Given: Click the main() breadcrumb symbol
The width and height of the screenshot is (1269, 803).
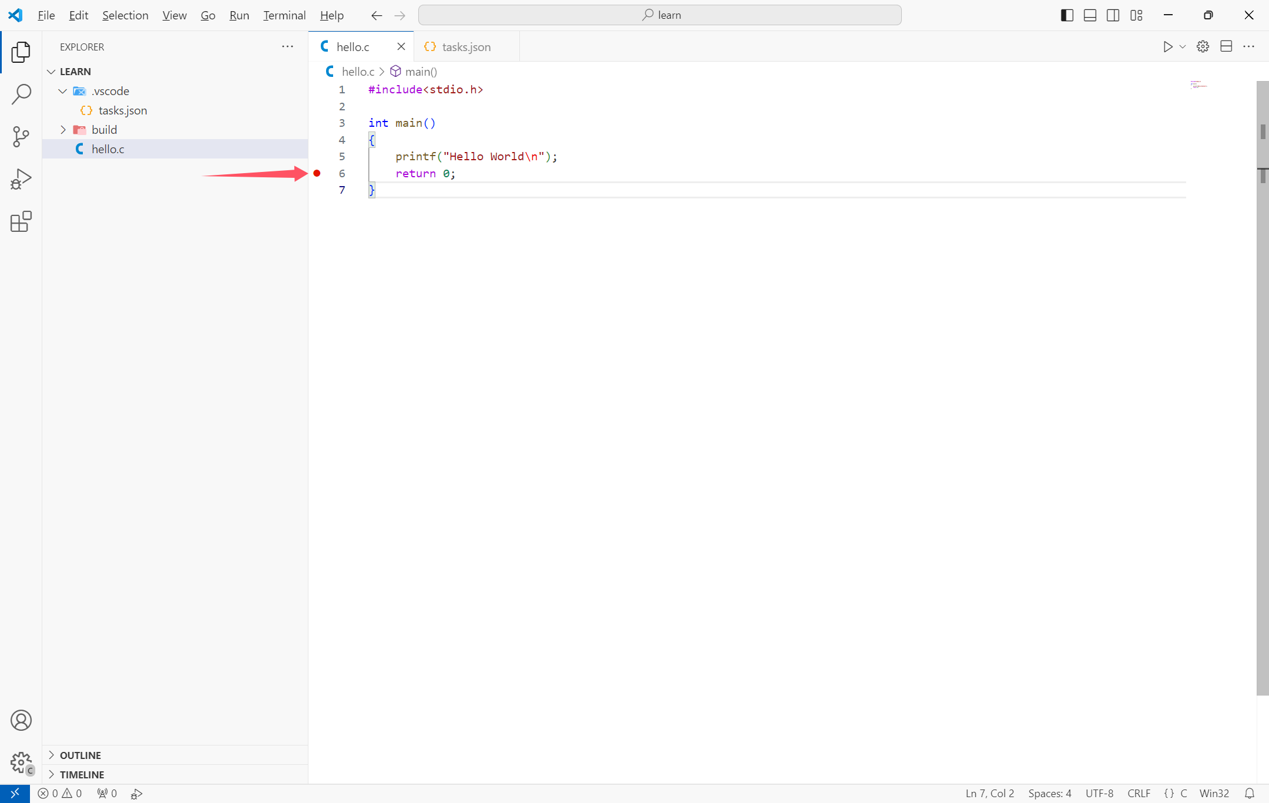Looking at the screenshot, I should 414,72.
